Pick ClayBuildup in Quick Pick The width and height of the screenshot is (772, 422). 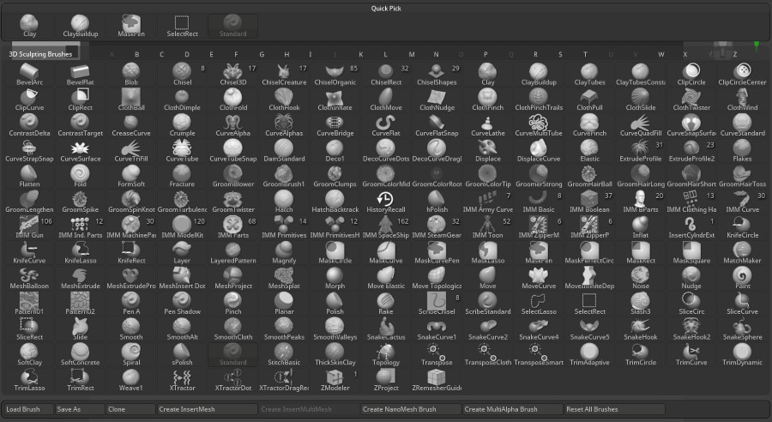click(81, 26)
